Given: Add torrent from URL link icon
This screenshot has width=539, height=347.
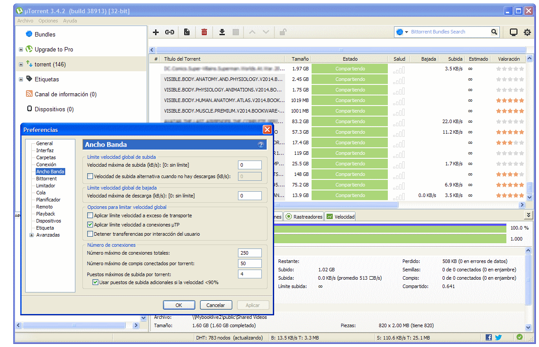Looking at the screenshot, I should click(x=170, y=32).
